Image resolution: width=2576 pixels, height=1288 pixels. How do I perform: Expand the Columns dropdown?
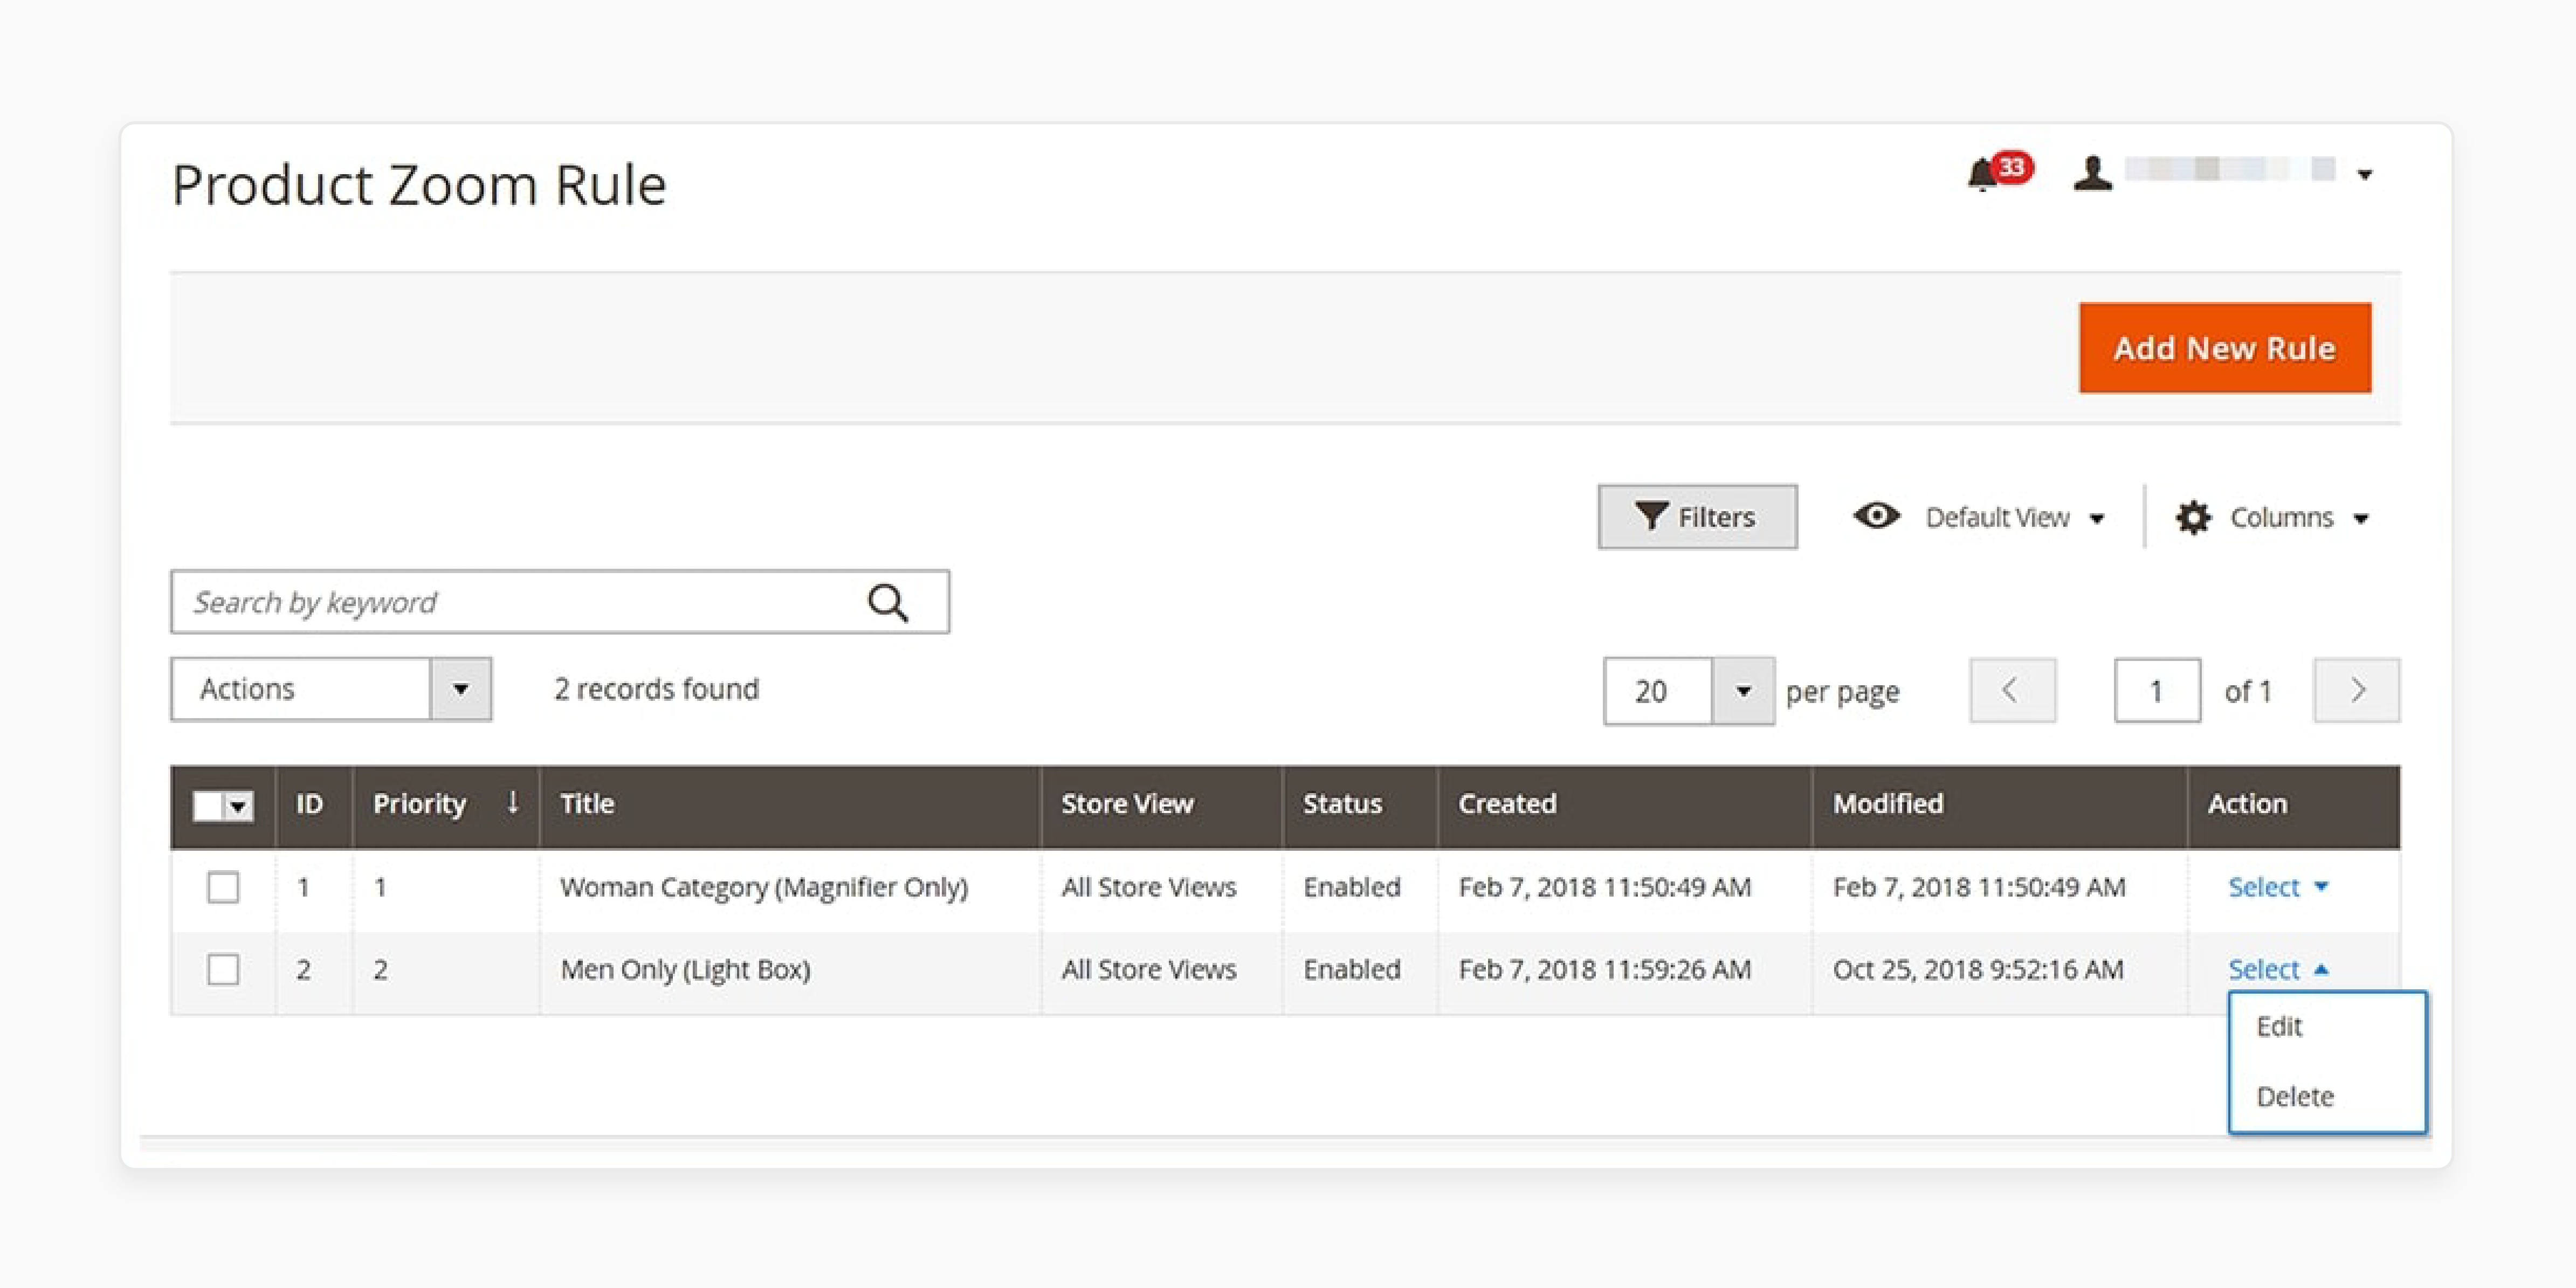point(2299,518)
